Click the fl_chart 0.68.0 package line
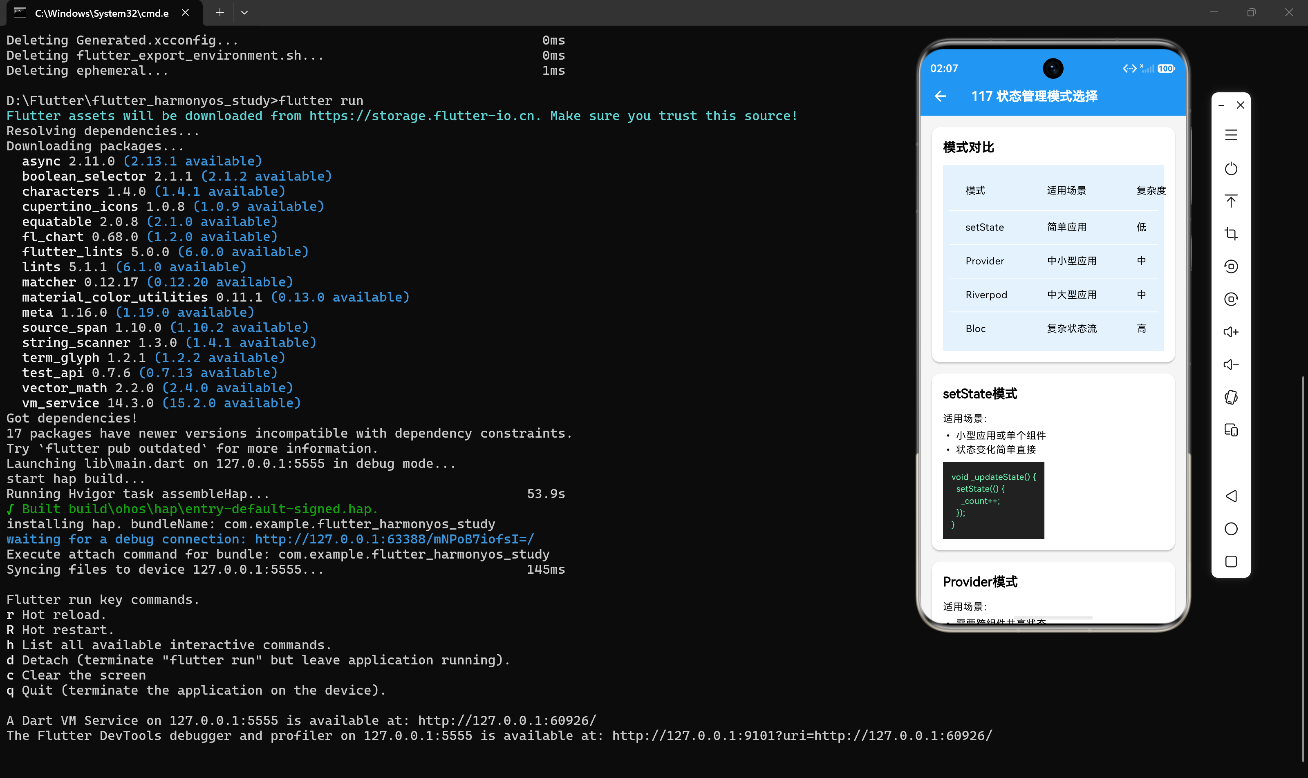This screenshot has width=1308, height=778. click(x=150, y=237)
